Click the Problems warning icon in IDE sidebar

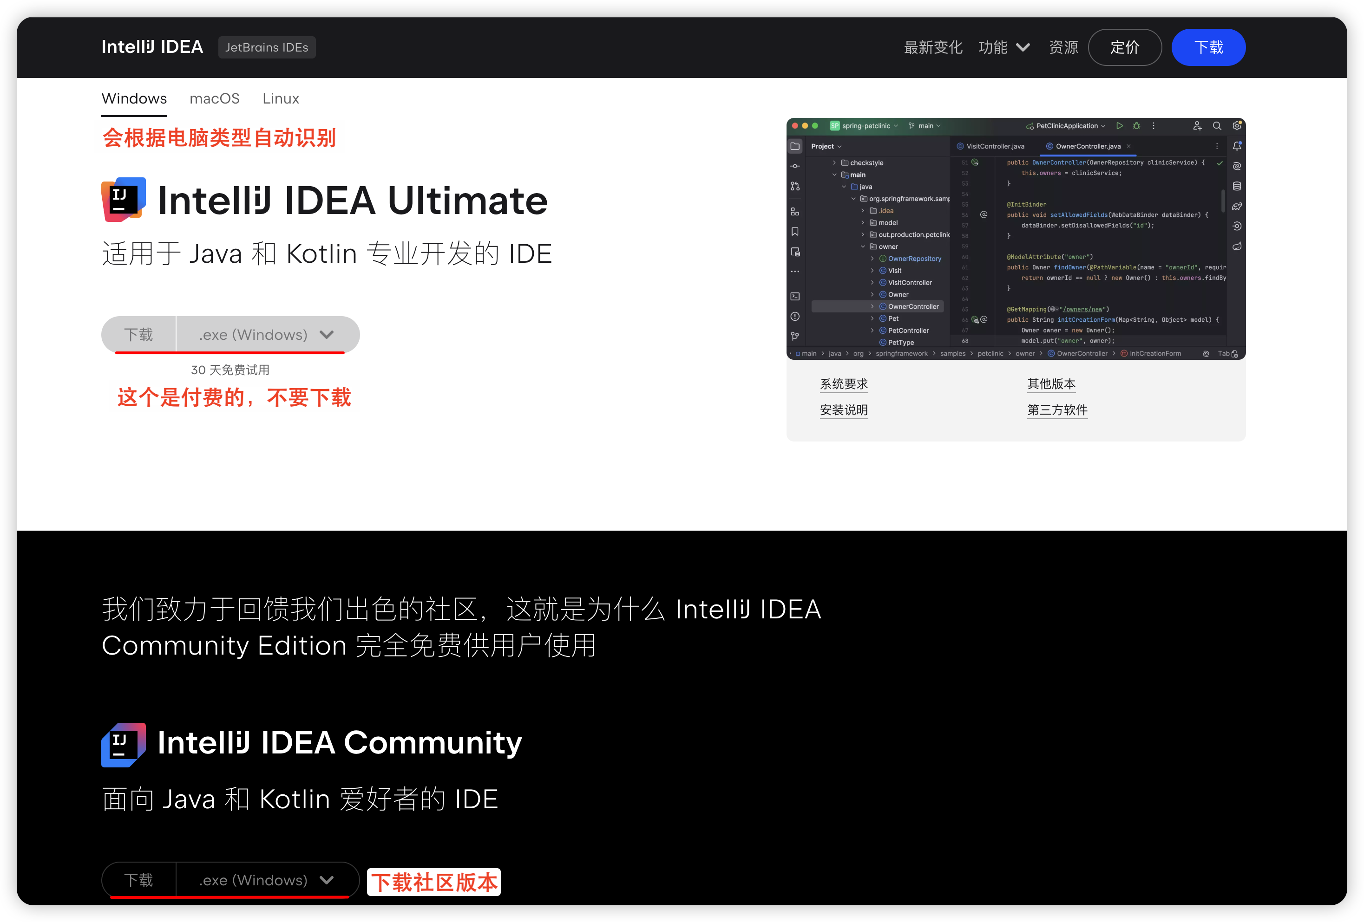point(795,316)
